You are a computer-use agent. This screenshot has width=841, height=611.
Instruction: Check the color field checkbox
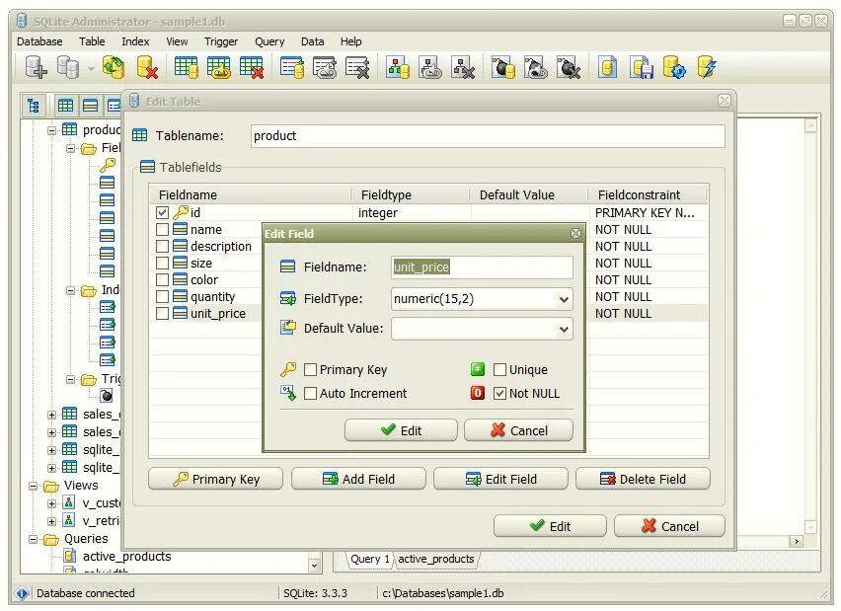click(162, 279)
